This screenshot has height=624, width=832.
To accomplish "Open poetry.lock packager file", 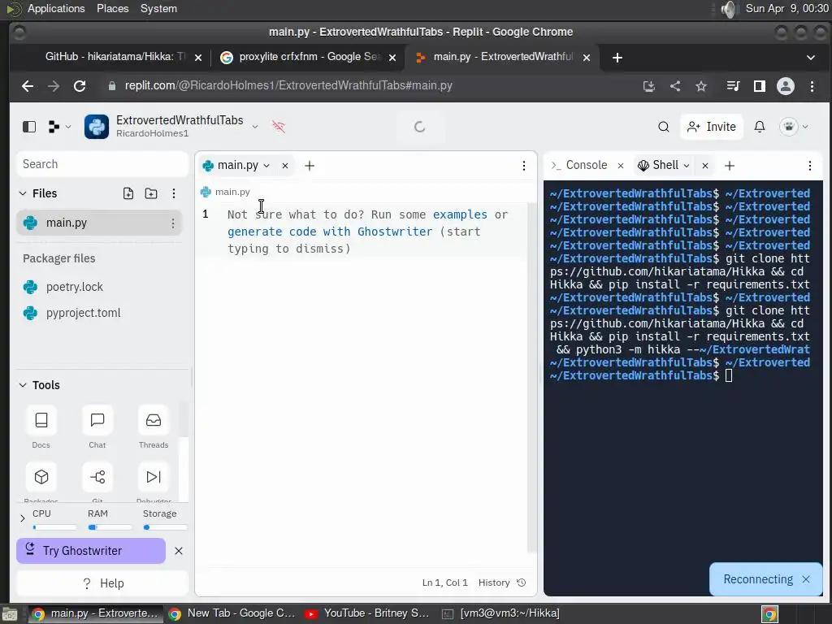I will coord(74,287).
